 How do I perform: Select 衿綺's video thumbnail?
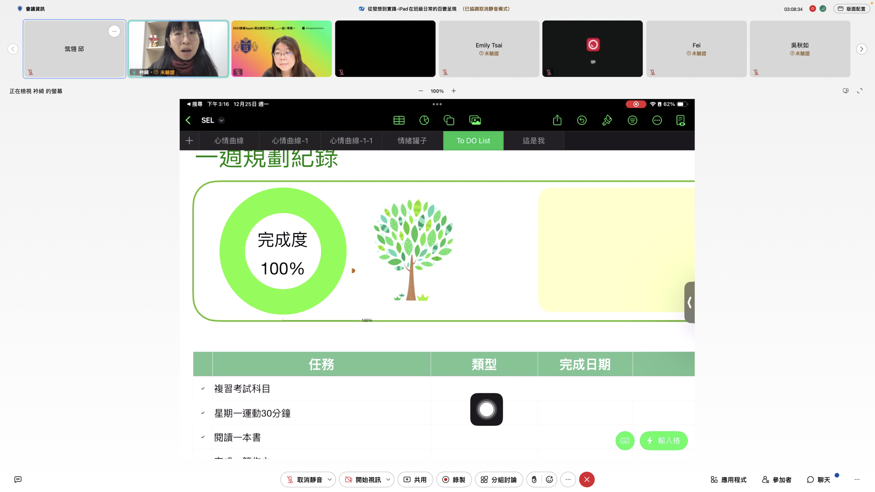(178, 49)
